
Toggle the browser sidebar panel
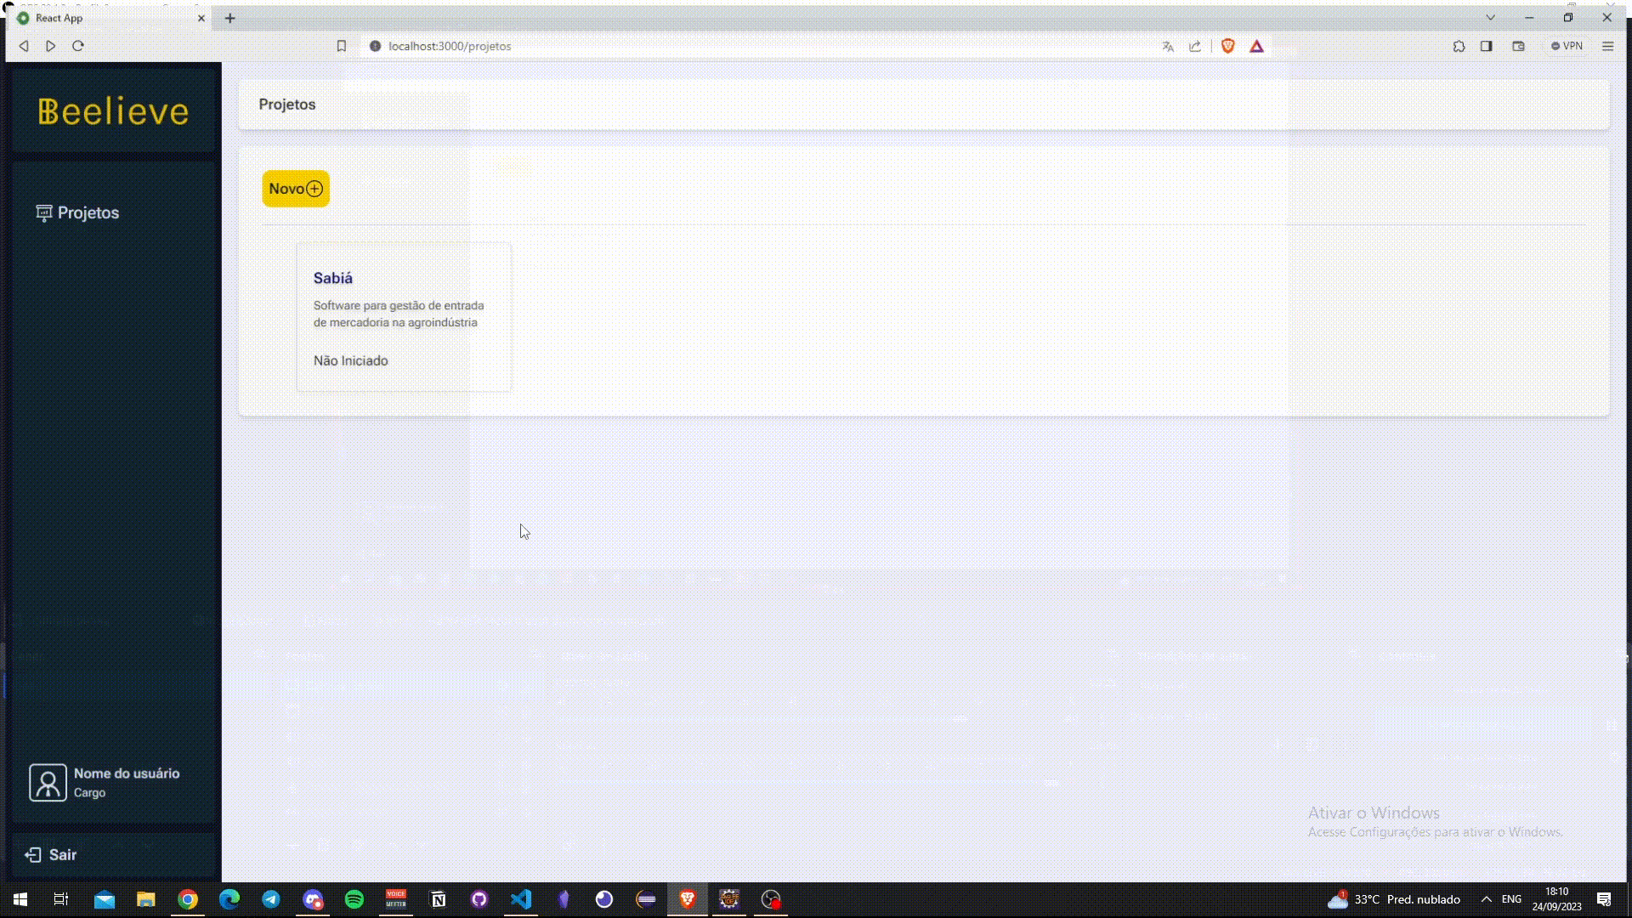click(1486, 46)
